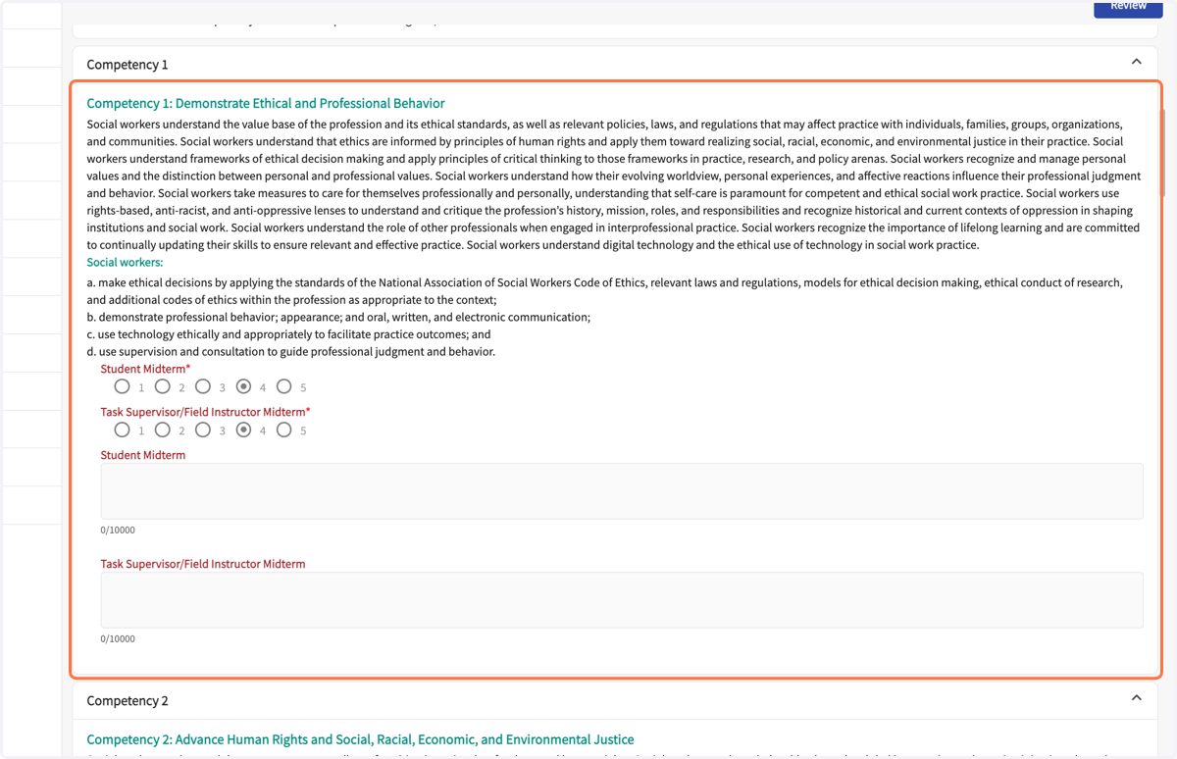1177x759 pixels.
Task: Focus the Student Midterm comment text box
Action: click(x=622, y=491)
